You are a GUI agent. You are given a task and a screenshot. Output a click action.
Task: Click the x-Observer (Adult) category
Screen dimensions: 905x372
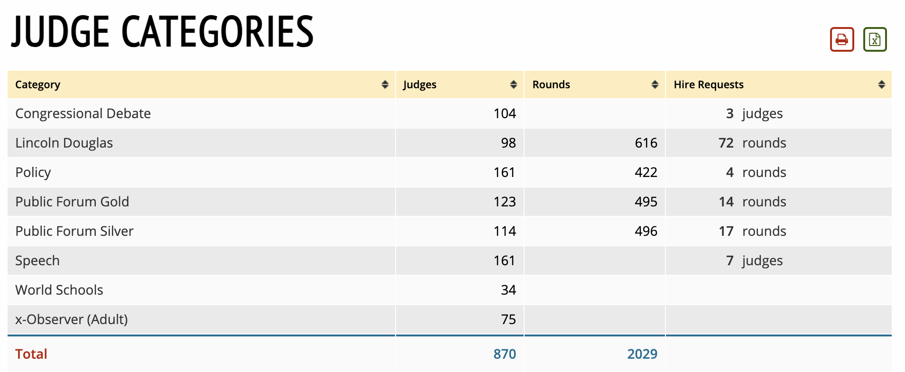point(72,319)
